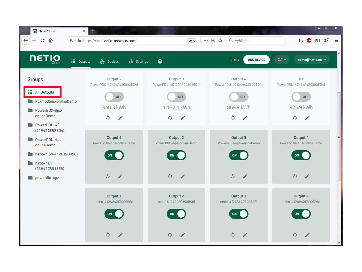Click the page vertical scrollbar thumb

pos(339,137)
